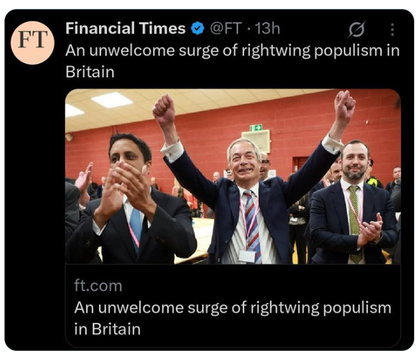The height and width of the screenshot is (352, 418).
Task: Click the bearded man with green tie
Action: [x=353, y=205]
